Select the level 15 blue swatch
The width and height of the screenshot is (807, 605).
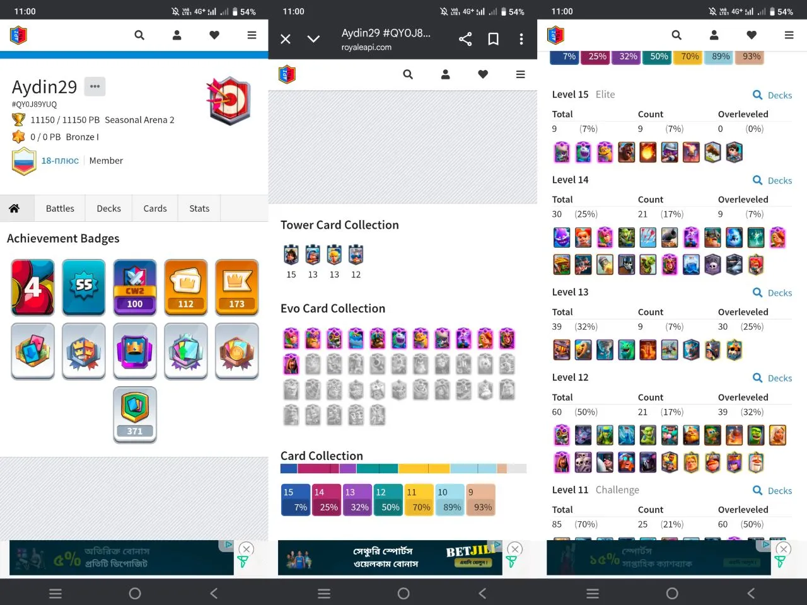[295, 500]
